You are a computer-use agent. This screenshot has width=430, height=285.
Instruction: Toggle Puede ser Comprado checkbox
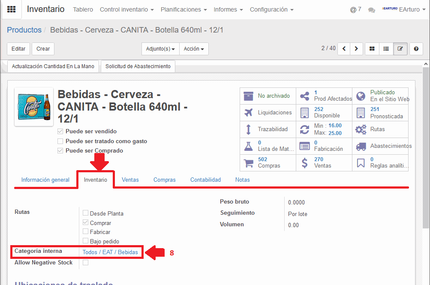(60, 151)
